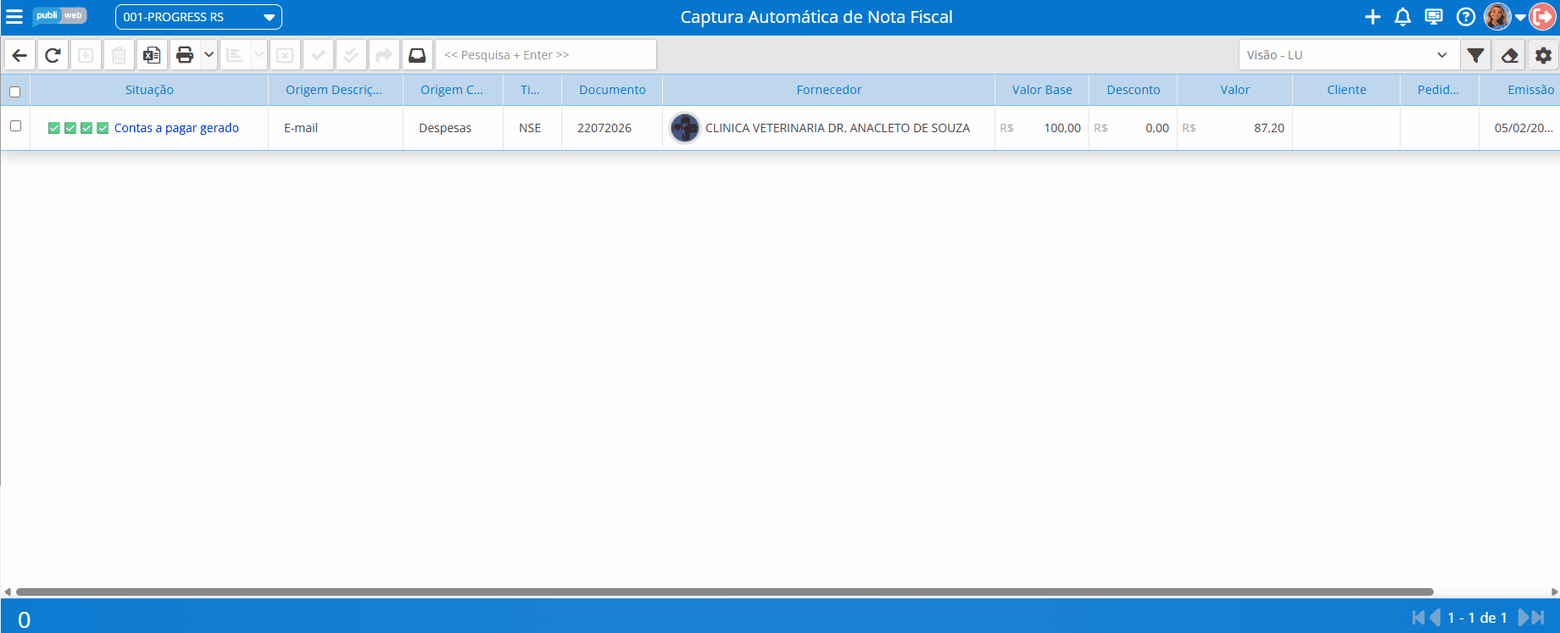This screenshot has height=633, width=1560.
Task: Open the notifications bell
Action: [1403, 17]
